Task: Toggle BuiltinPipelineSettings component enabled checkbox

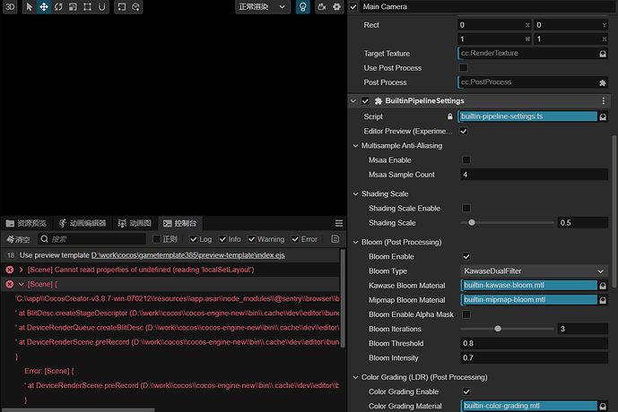Action: coord(365,100)
